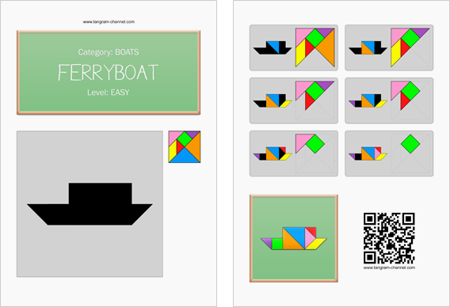Open step 1 card showing blue triangle placed
Viewport: 450px width, 307px height.
point(294,47)
